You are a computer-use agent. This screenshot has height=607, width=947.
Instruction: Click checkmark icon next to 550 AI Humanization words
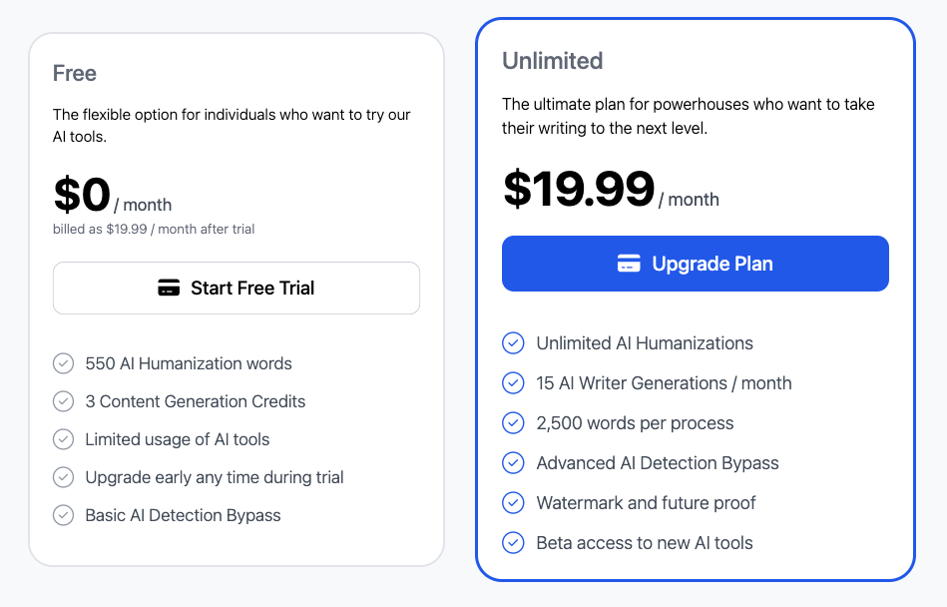(x=64, y=363)
